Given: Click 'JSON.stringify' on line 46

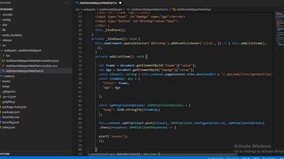Looking at the screenshot, I should pos(129,110).
